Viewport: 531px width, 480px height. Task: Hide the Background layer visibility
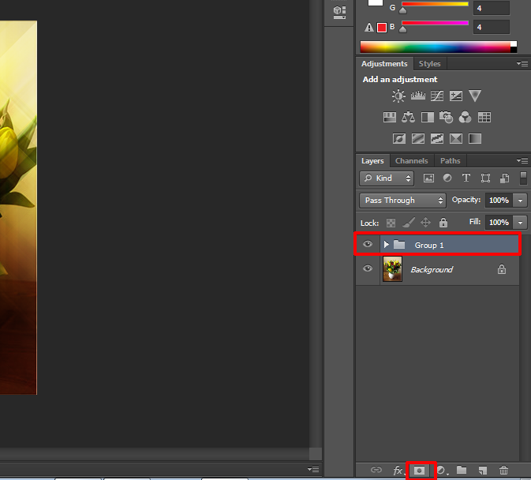(x=368, y=268)
